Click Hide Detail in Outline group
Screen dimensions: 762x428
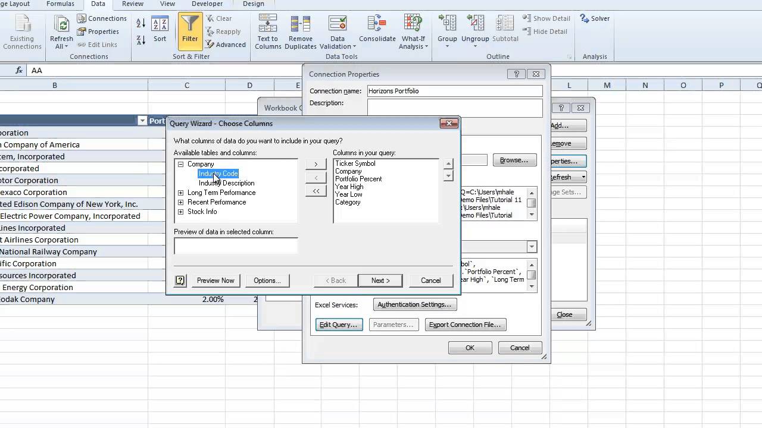click(545, 32)
